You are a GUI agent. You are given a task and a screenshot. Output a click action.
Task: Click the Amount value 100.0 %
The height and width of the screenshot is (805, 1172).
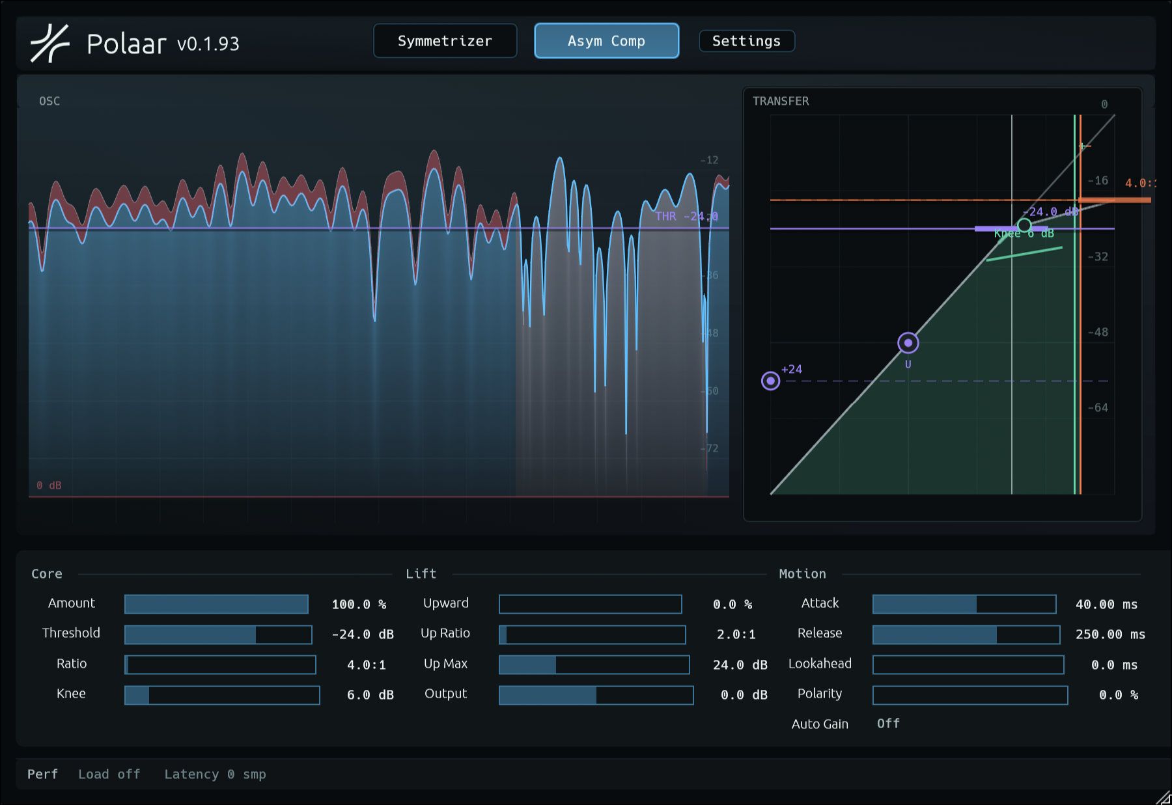[359, 605]
